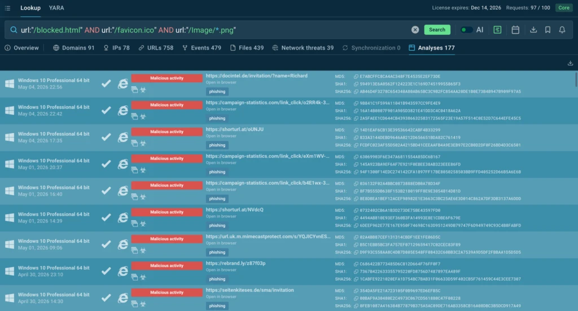Focus the search query input field

(214, 30)
